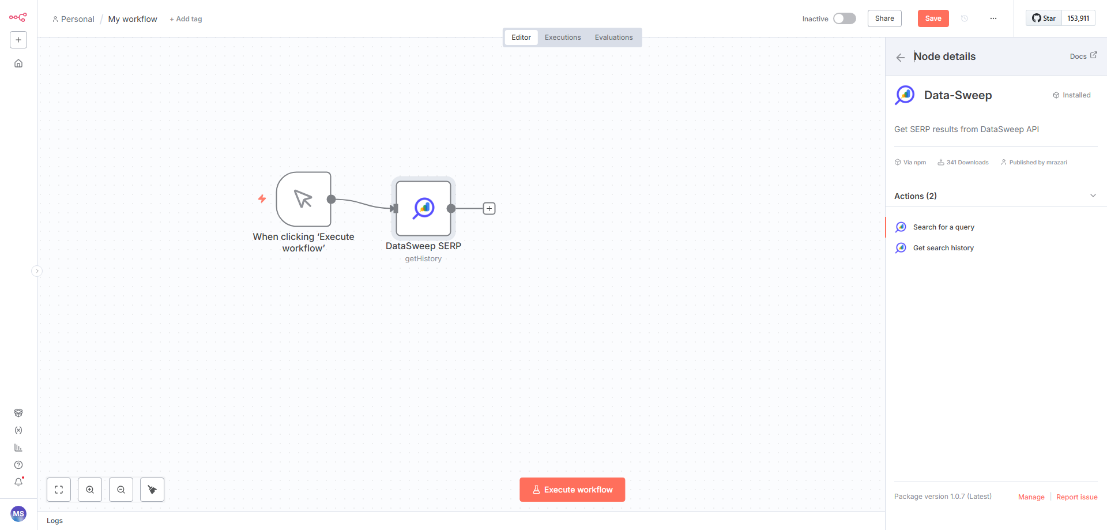Choose the Search for a query action
The image size is (1107, 530).
pos(943,227)
